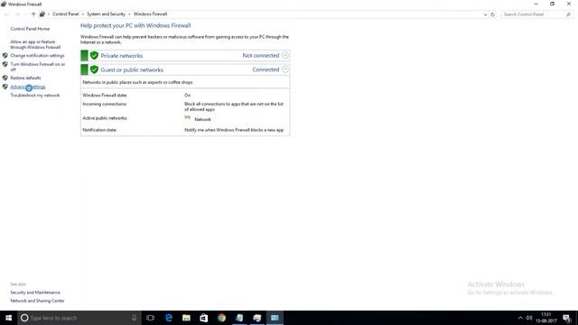
Task: Go up one level with the up arrow
Action: [33, 14]
